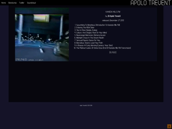Select track 5 Rearranged Memories Retransmission
The image size is (172, 129).
[x=91, y=35]
